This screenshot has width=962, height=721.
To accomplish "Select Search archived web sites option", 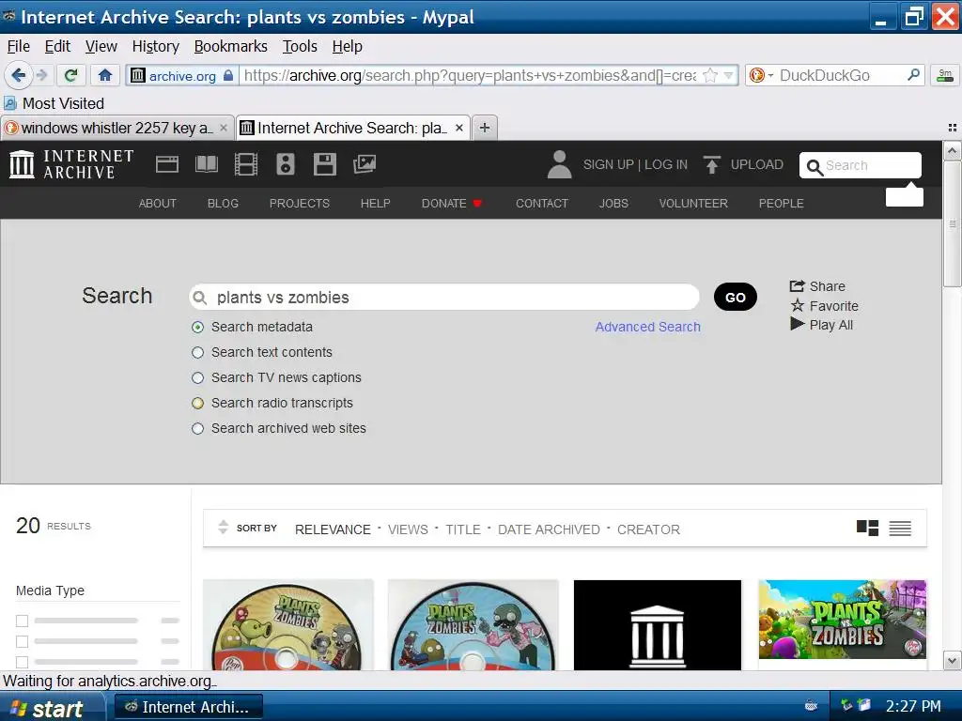I will point(197,428).
